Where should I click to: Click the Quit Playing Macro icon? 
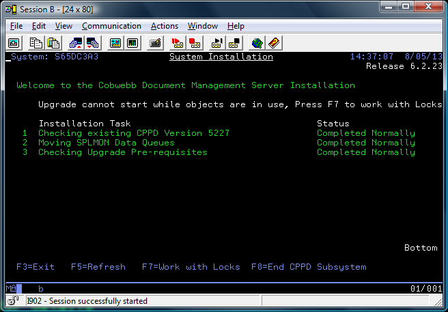pos(234,43)
